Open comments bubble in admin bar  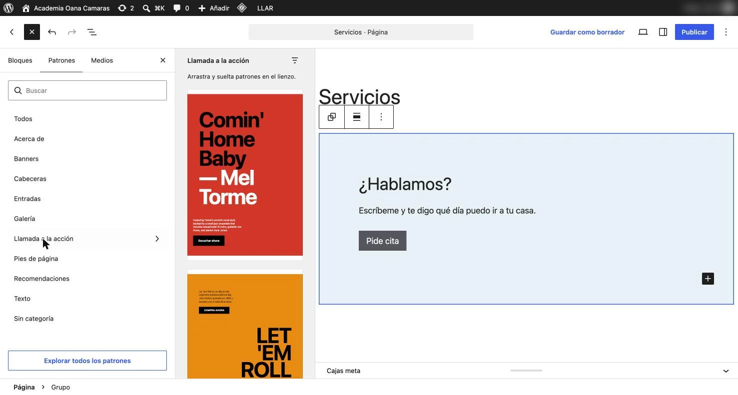pyautogui.click(x=181, y=8)
